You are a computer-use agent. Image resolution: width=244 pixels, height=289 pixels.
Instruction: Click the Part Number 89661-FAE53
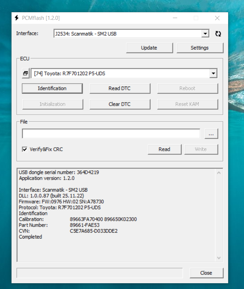(84, 225)
